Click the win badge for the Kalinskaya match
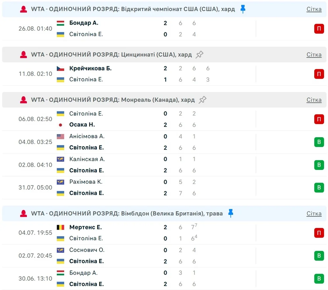Viewport: 328px width, 290px height. (319, 165)
